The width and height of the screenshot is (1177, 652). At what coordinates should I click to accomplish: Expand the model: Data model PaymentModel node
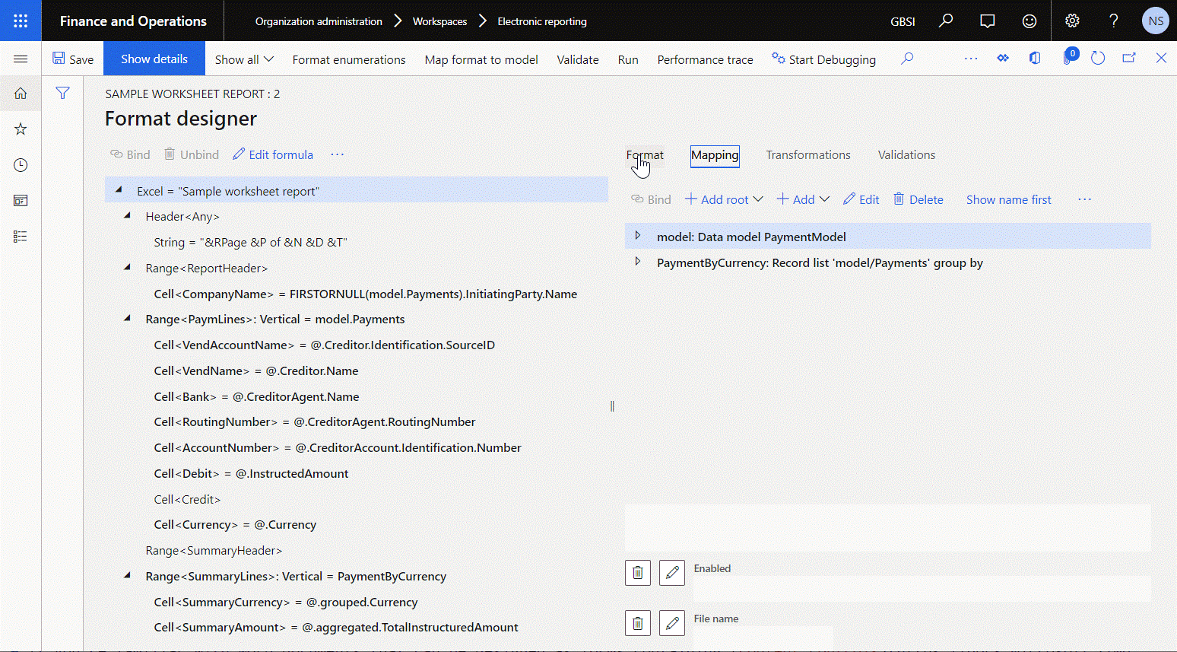[x=637, y=236]
